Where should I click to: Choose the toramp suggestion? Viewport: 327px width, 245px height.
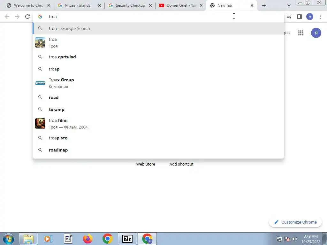point(158,109)
